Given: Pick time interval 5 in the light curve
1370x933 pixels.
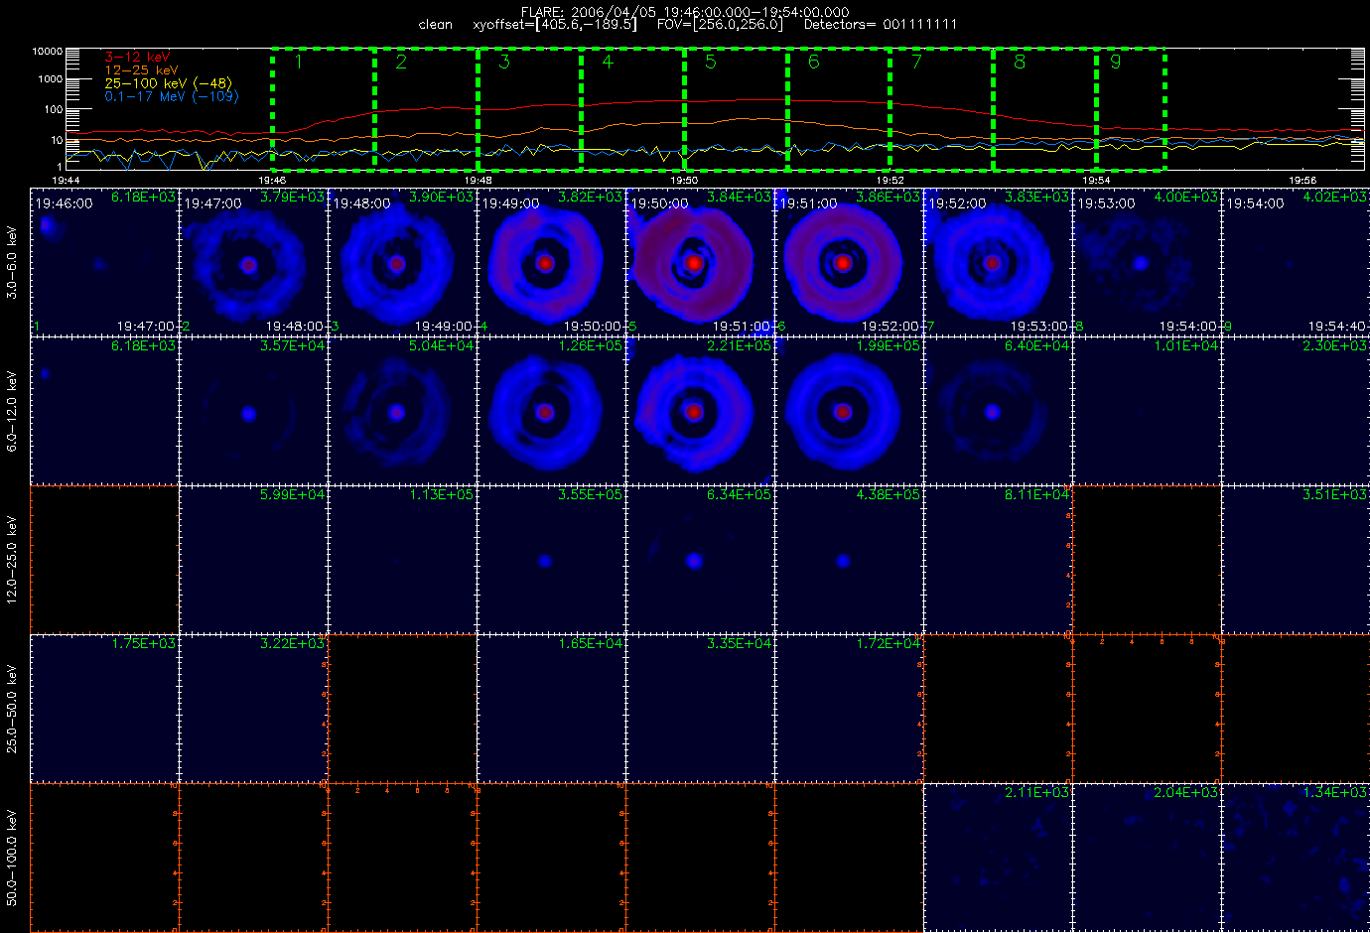Looking at the screenshot, I should 736,108.
